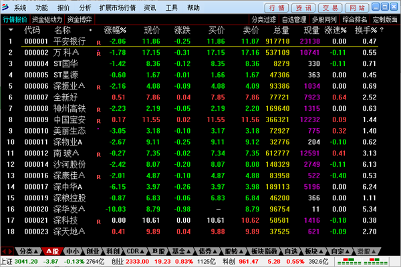Sort by the 涨速% column header
Screen dimensions: 401x267
pyautogui.click(x=336, y=30)
